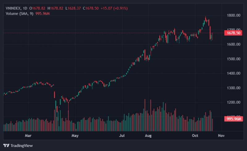Viewport: 247px width, 151px height.
Task: Select the Aug label on time axis
Action: pyautogui.click(x=148, y=136)
